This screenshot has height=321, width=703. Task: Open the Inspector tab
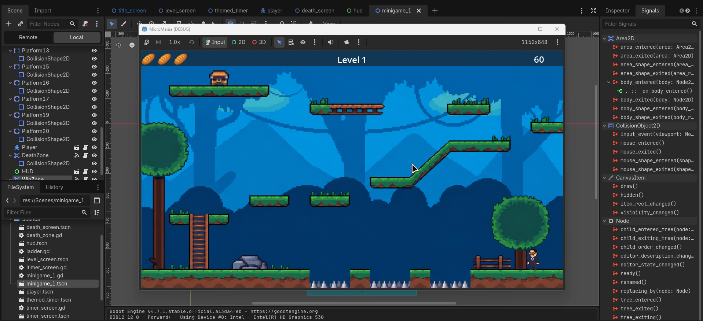[x=618, y=11]
